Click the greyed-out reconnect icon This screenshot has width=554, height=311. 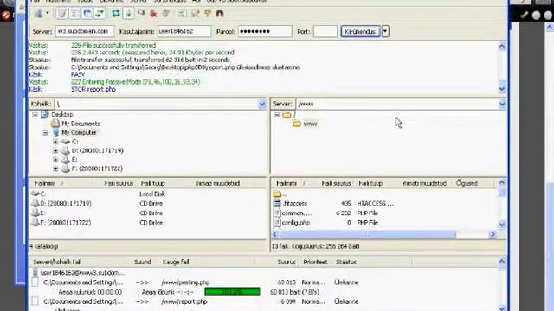coord(165,14)
